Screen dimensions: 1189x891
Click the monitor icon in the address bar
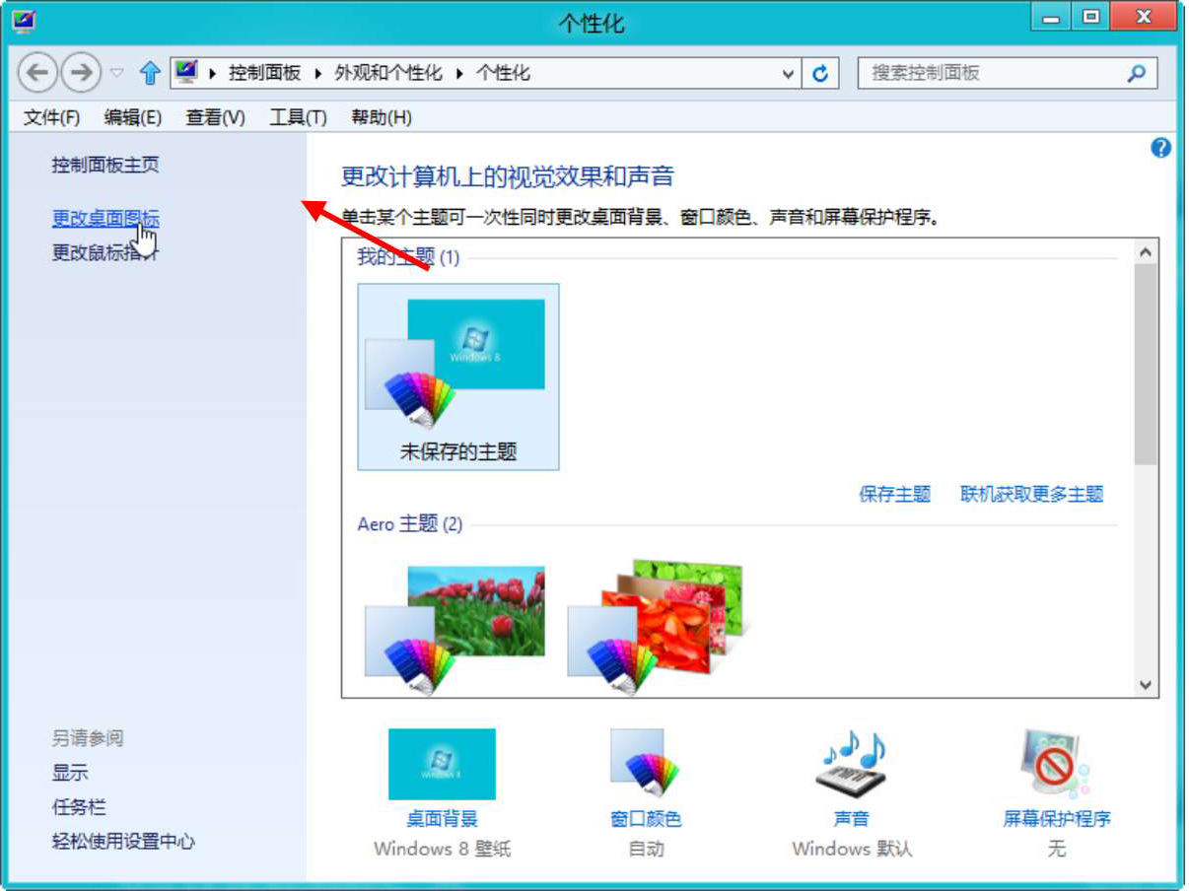pyautogui.click(x=186, y=72)
